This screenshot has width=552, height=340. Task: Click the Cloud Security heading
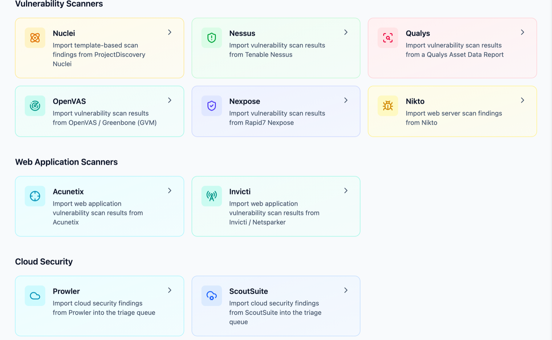(44, 261)
